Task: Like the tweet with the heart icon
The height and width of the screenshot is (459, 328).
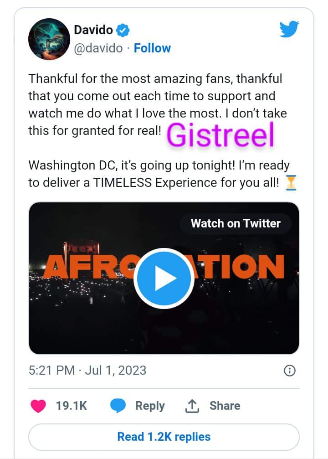Action: tap(38, 406)
